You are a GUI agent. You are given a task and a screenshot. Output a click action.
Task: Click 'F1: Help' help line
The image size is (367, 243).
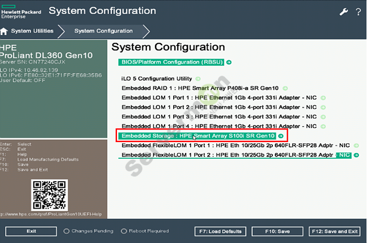(x=14, y=155)
